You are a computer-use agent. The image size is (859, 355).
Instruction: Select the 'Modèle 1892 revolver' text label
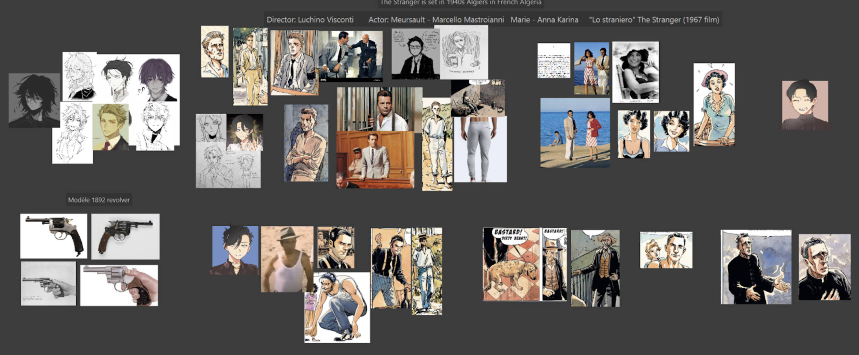(99, 200)
